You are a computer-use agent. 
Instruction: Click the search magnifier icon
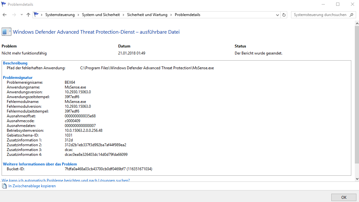pyautogui.click(x=352, y=15)
